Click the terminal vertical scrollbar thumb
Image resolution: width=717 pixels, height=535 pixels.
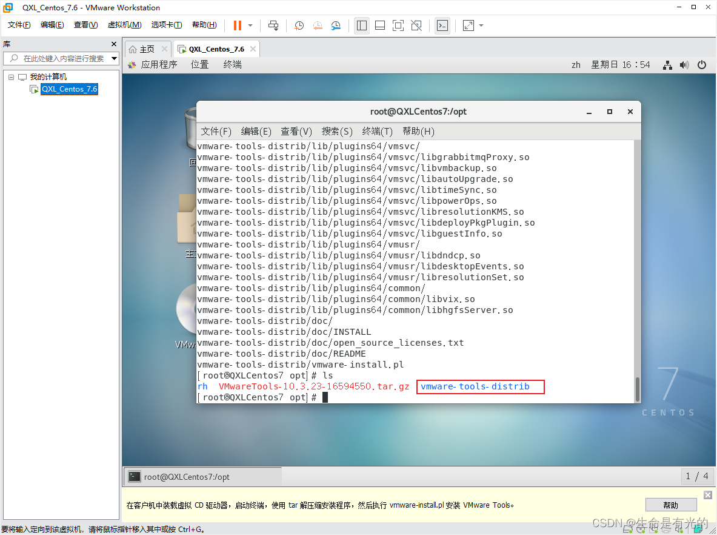tap(638, 389)
